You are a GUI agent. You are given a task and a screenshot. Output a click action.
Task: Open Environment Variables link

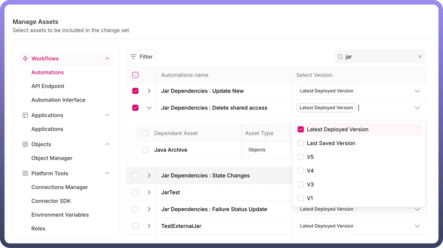coord(60,215)
